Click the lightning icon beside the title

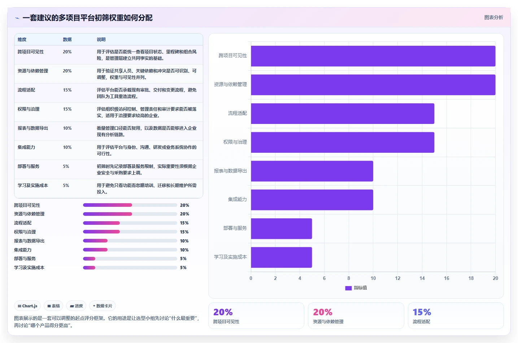click(17, 18)
